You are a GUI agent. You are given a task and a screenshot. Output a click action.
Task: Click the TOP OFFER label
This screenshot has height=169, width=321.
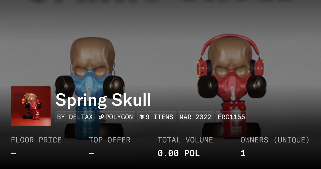[110, 140]
